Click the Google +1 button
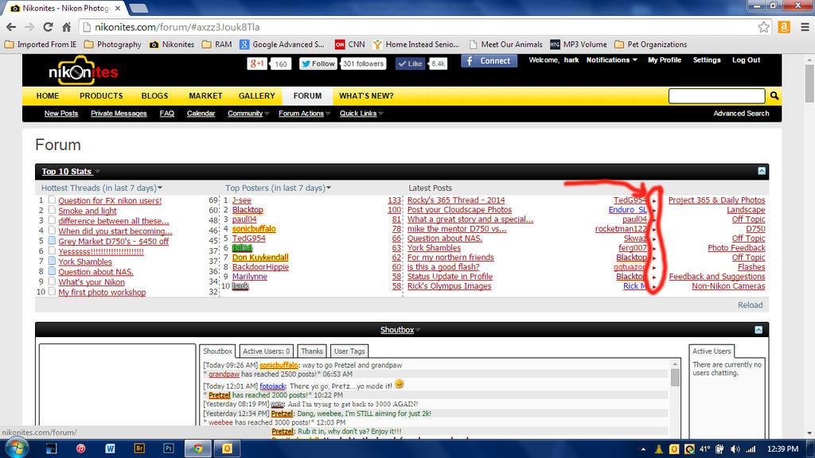Image resolution: width=815 pixels, height=458 pixels. pyautogui.click(x=256, y=64)
